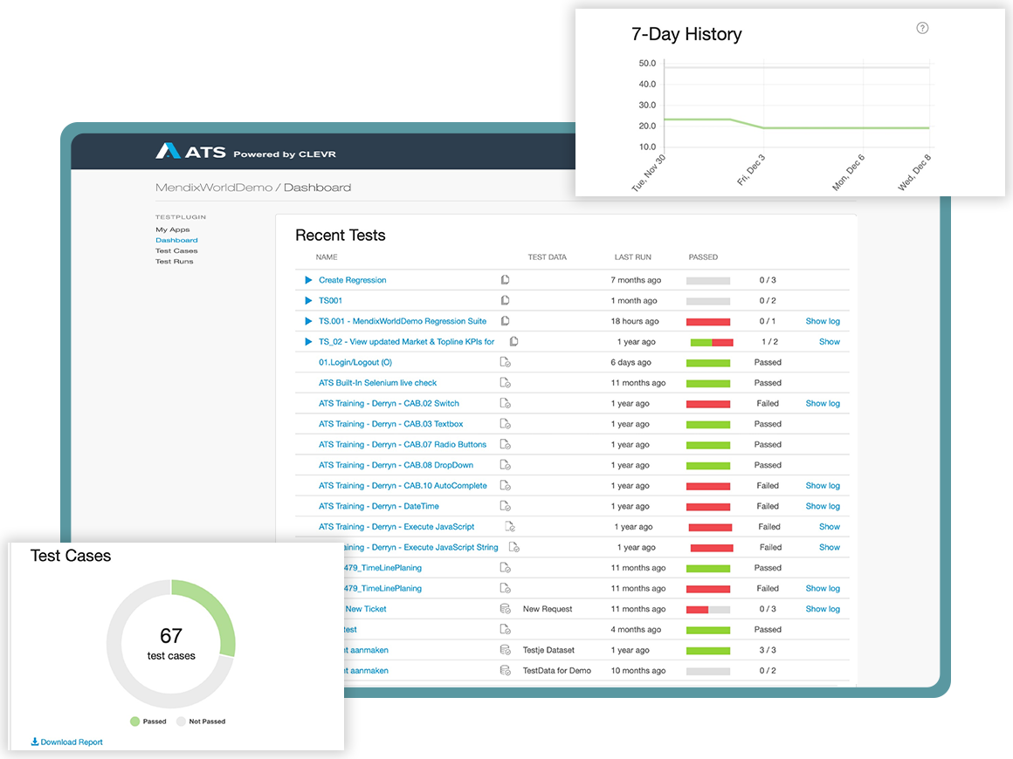Click test case icon in CAB.07 Radio Buttons row

point(506,445)
